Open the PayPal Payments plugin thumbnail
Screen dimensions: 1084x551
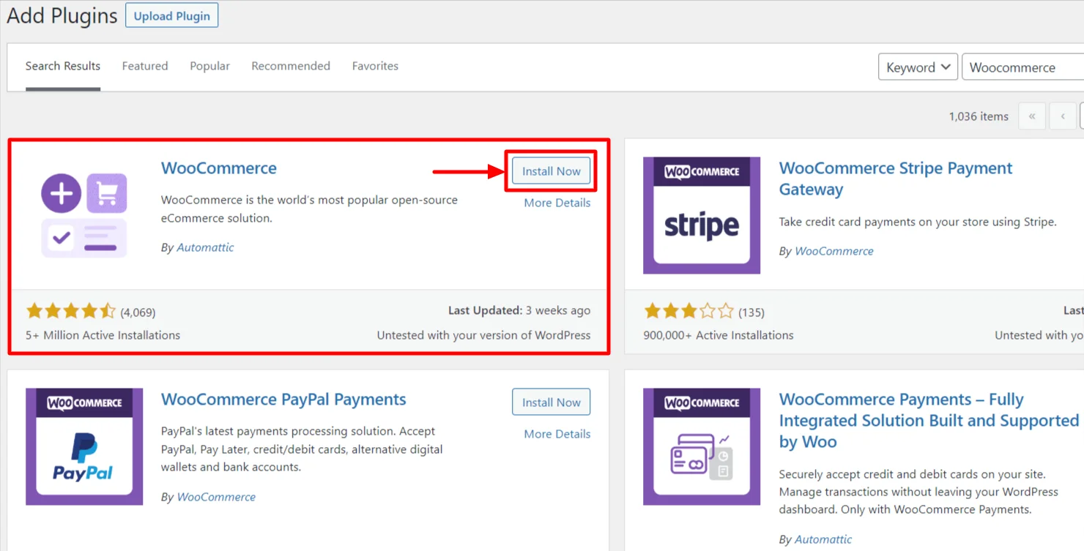84,446
